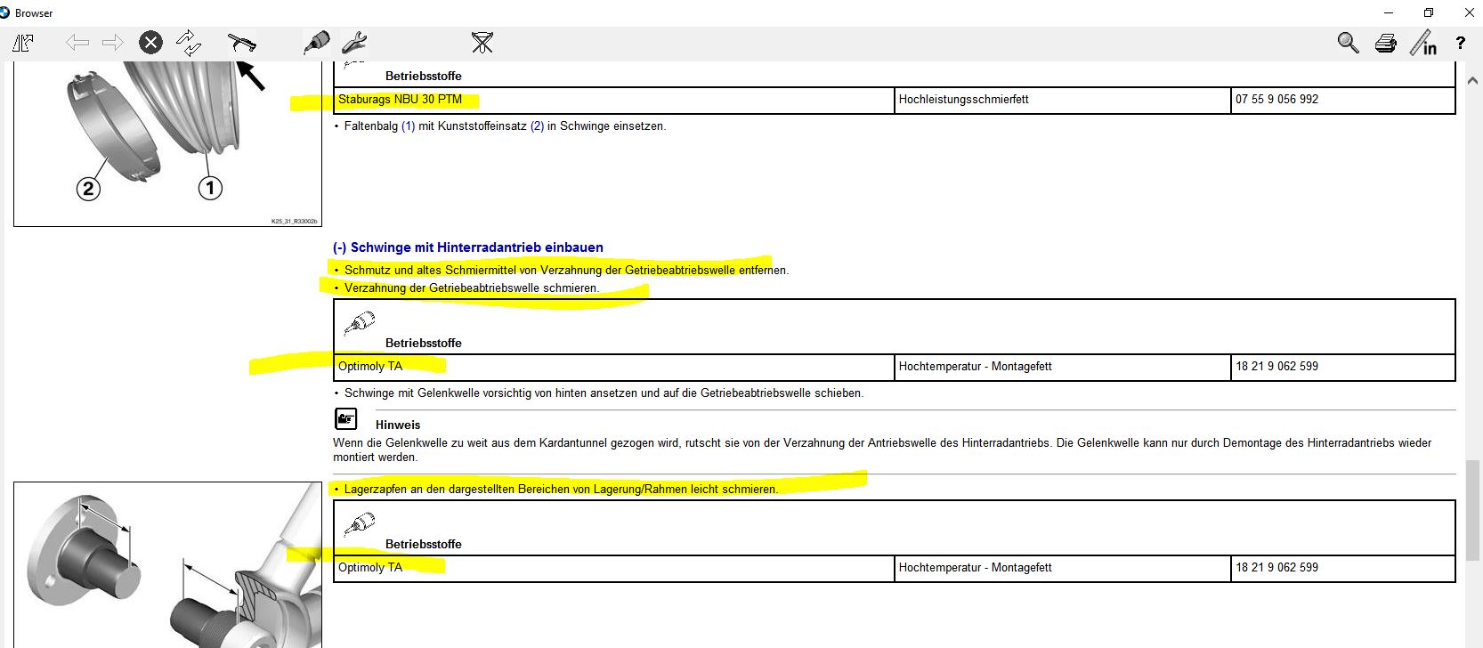The height and width of the screenshot is (648, 1483).
Task: Open the lubricant oil-can toolbar icon
Action: pyautogui.click(x=316, y=43)
